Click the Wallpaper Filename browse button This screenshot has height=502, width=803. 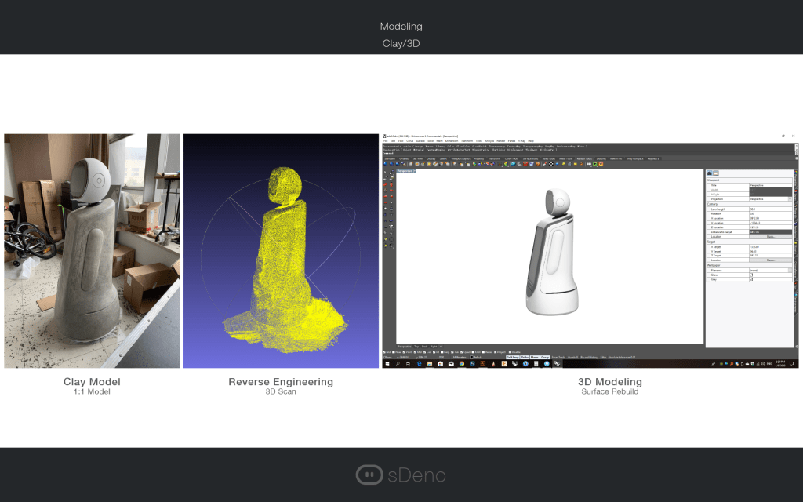(790, 270)
